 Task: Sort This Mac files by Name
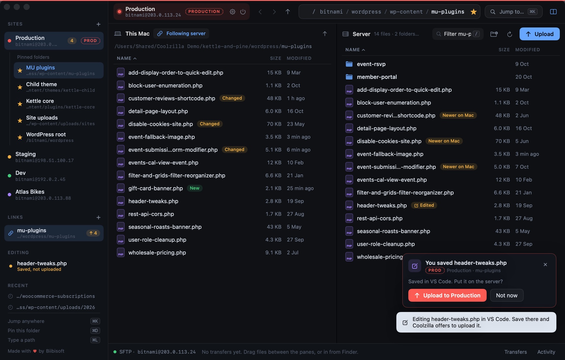tap(127, 58)
